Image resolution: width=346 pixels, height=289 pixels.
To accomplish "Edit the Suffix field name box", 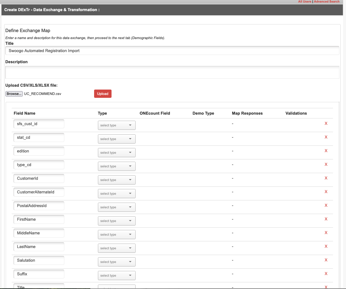I will coord(39,274).
